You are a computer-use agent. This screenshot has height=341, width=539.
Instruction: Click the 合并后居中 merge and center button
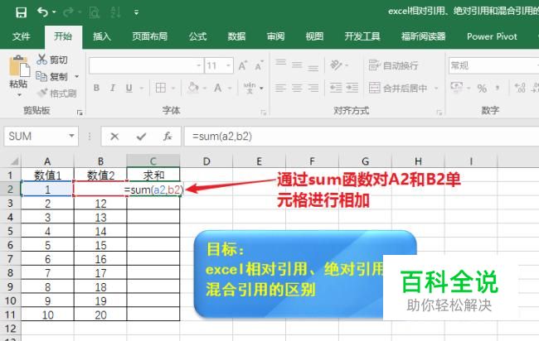coord(398,89)
